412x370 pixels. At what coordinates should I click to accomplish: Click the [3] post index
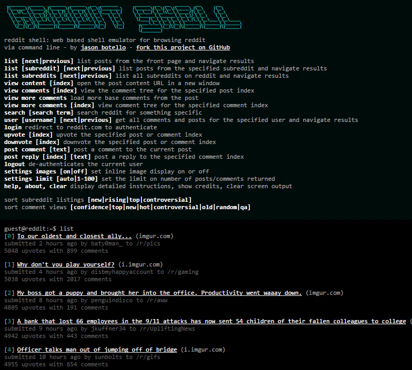(x=9, y=321)
